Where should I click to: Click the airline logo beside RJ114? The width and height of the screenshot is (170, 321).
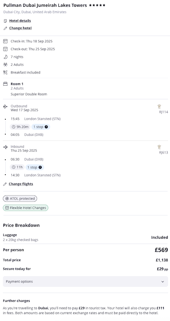click(x=159, y=106)
